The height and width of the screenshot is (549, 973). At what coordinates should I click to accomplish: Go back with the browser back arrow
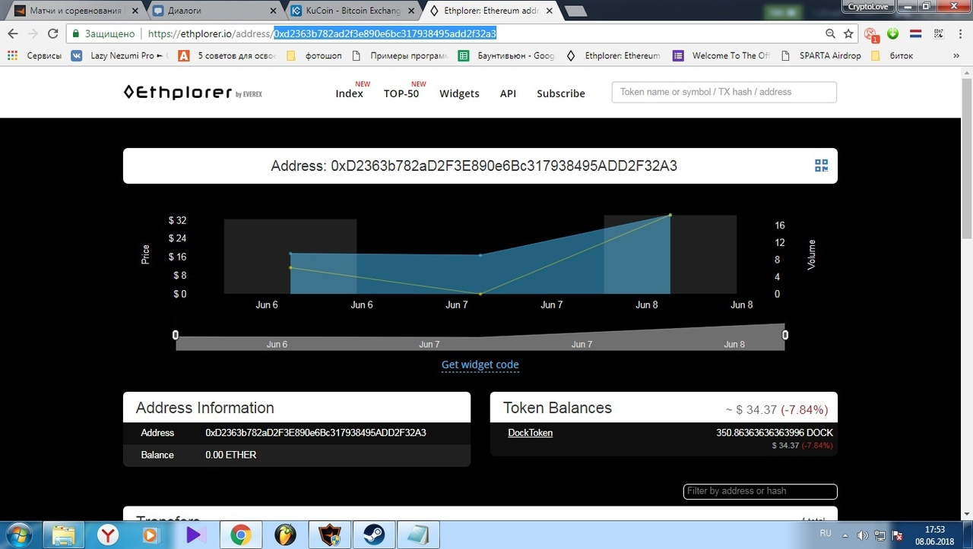pyautogui.click(x=13, y=33)
